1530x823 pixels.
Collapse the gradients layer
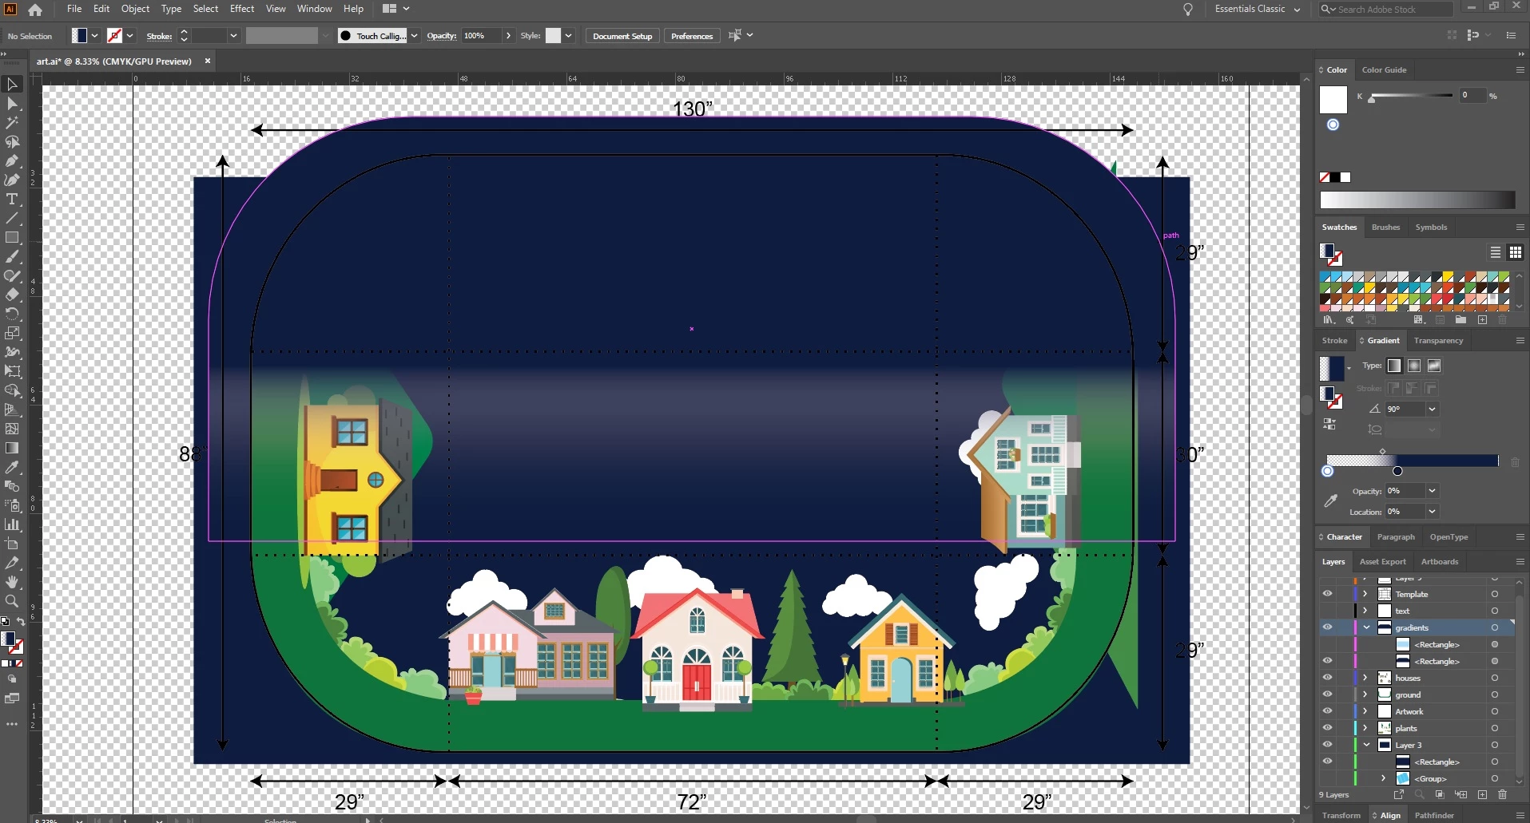1366,627
